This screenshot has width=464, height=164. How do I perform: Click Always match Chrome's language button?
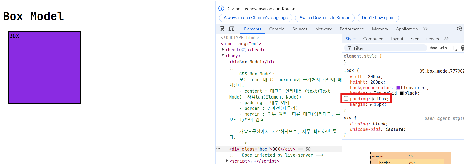(256, 18)
